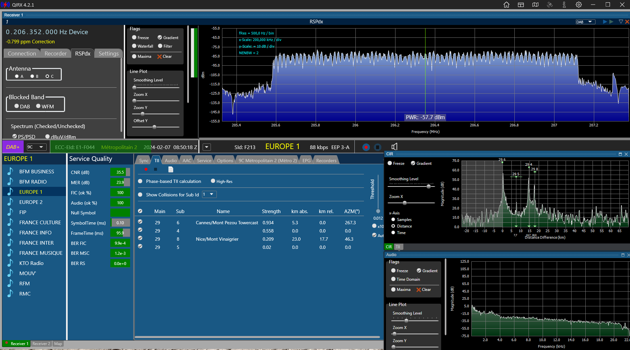The height and width of the screenshot is (350, 630).
Task: Open the Recorder tab in device panel
Action: click(56, 54)
